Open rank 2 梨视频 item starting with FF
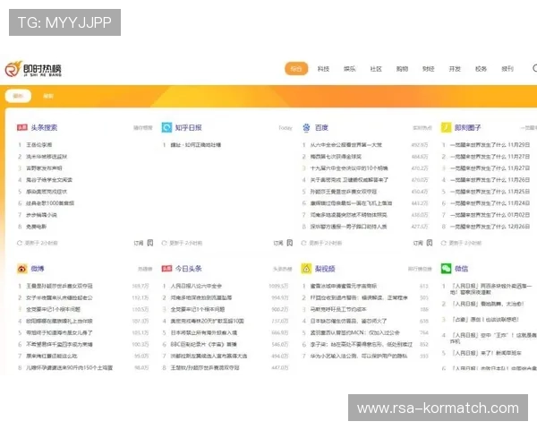The width and height of the screenshot is (537, 430). pos(359,297)
